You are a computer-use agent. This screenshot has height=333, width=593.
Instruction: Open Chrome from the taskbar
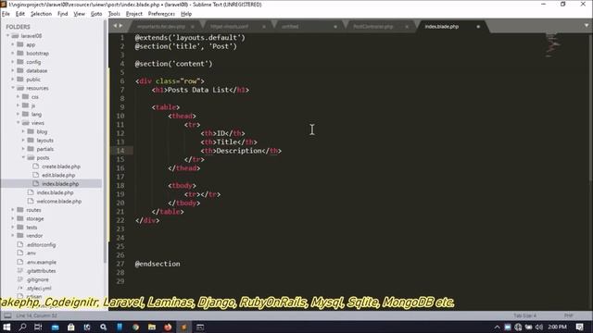(x=135, y=327)
